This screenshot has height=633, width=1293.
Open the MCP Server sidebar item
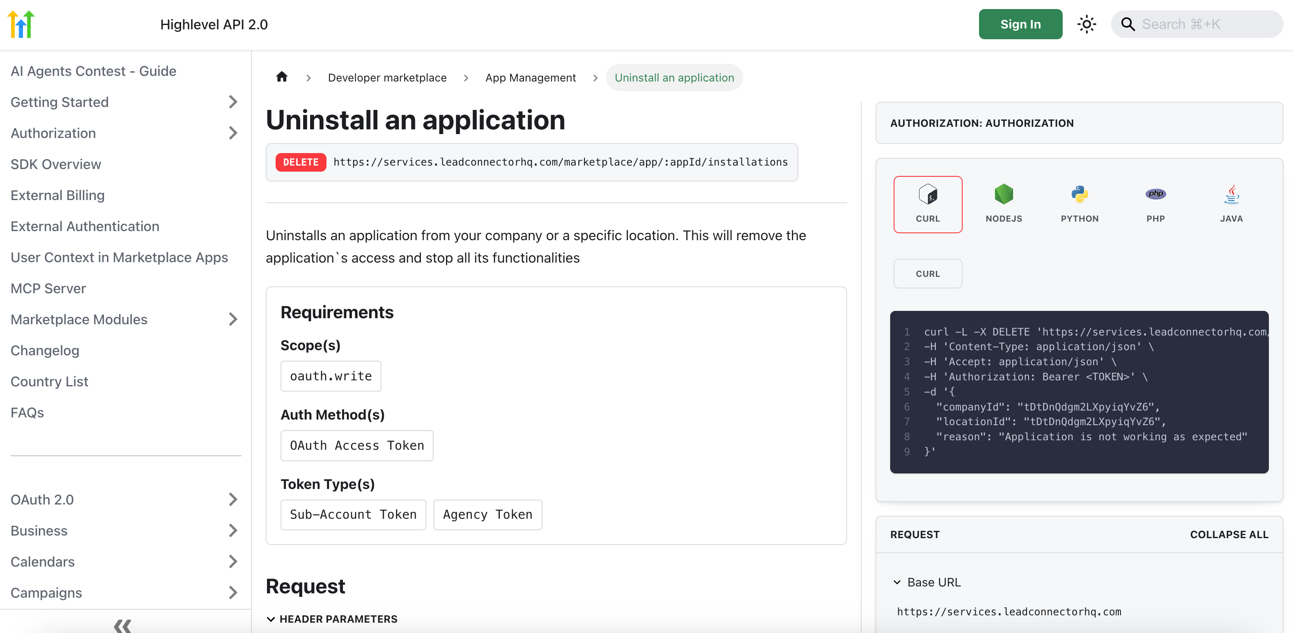click(x=48, y=288)
